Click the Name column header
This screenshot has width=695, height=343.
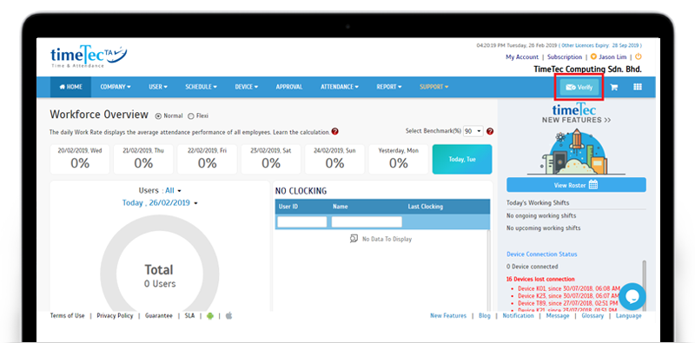tap(341, 207)
